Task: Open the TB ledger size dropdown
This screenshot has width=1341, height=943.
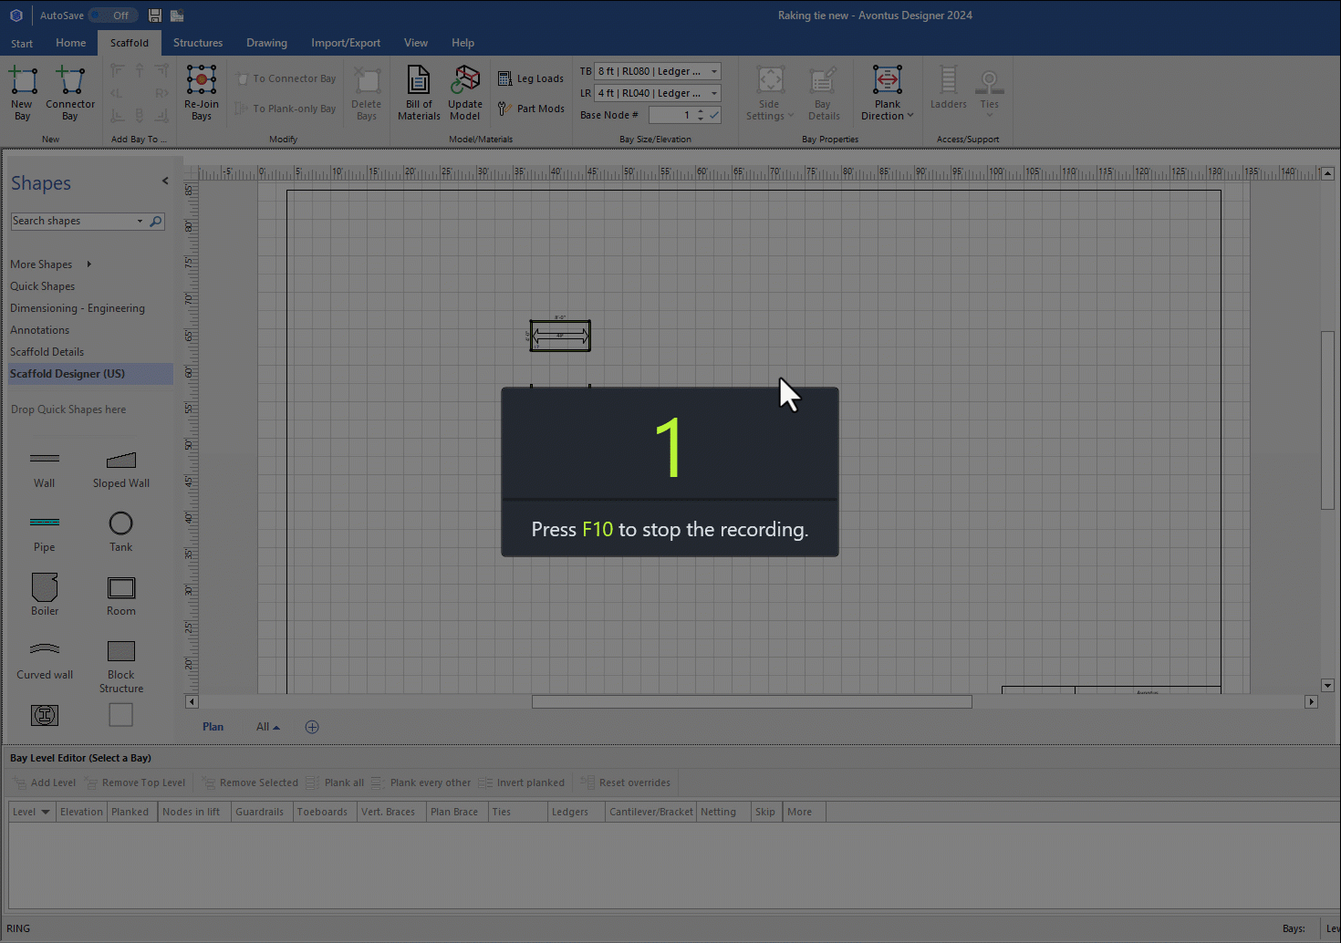Action: pos(714,71)
